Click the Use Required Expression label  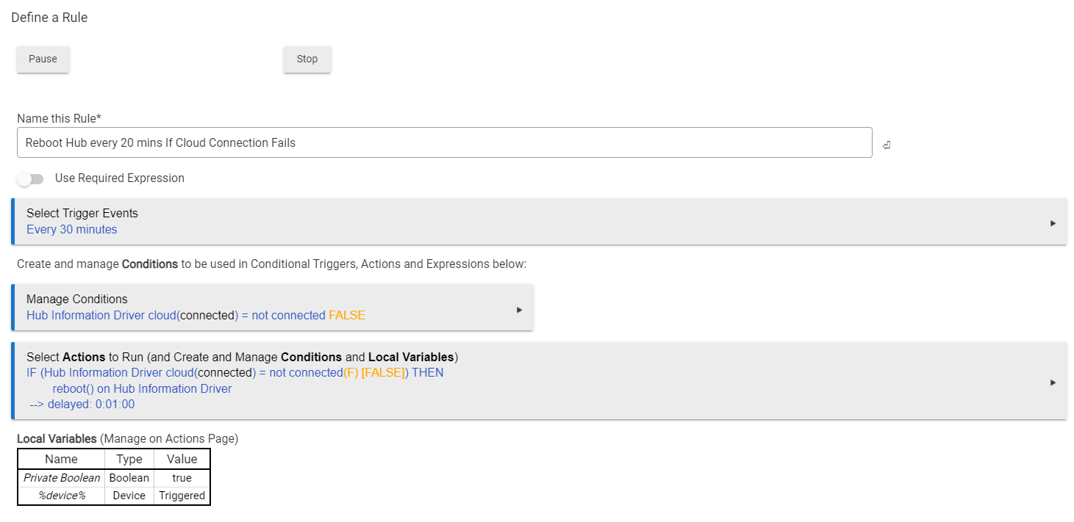tap(119, 178)
